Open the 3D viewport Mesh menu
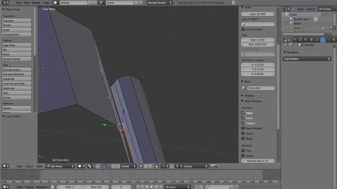 (x=39, y=166)
